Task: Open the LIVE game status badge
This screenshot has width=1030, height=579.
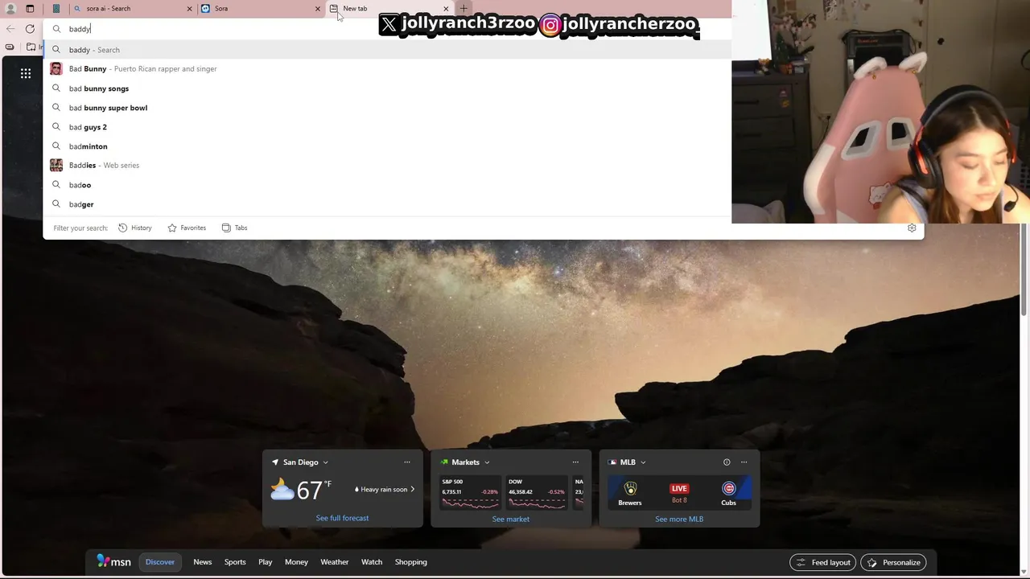Action: pyautogui.click(x=679, y=489)
